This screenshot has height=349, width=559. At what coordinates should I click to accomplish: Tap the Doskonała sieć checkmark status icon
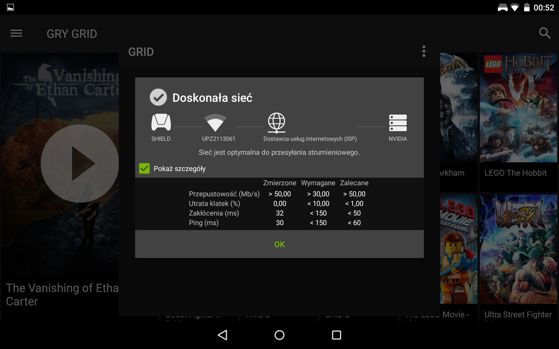(x=158, y=97)
